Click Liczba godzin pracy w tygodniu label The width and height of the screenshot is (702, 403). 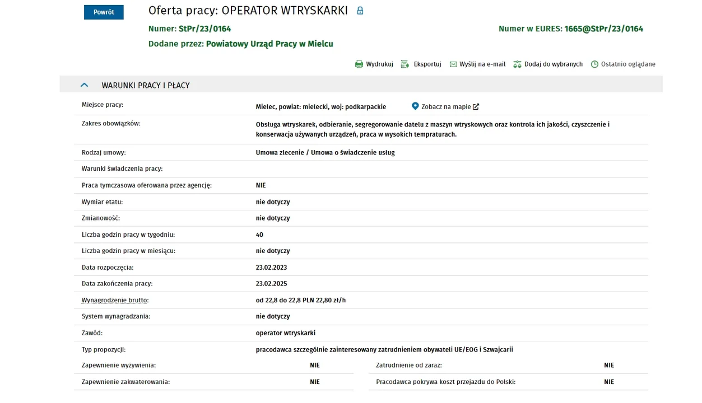(x=128, y=235)
